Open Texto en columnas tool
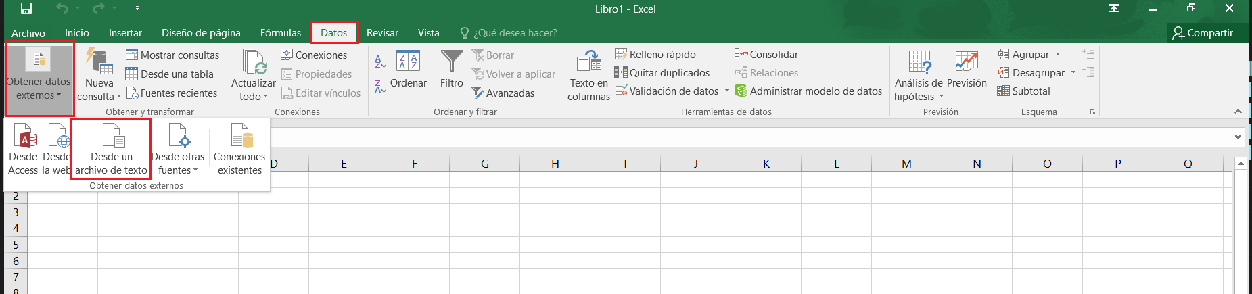The image size is (1252, 294). (x=588, y=76)
